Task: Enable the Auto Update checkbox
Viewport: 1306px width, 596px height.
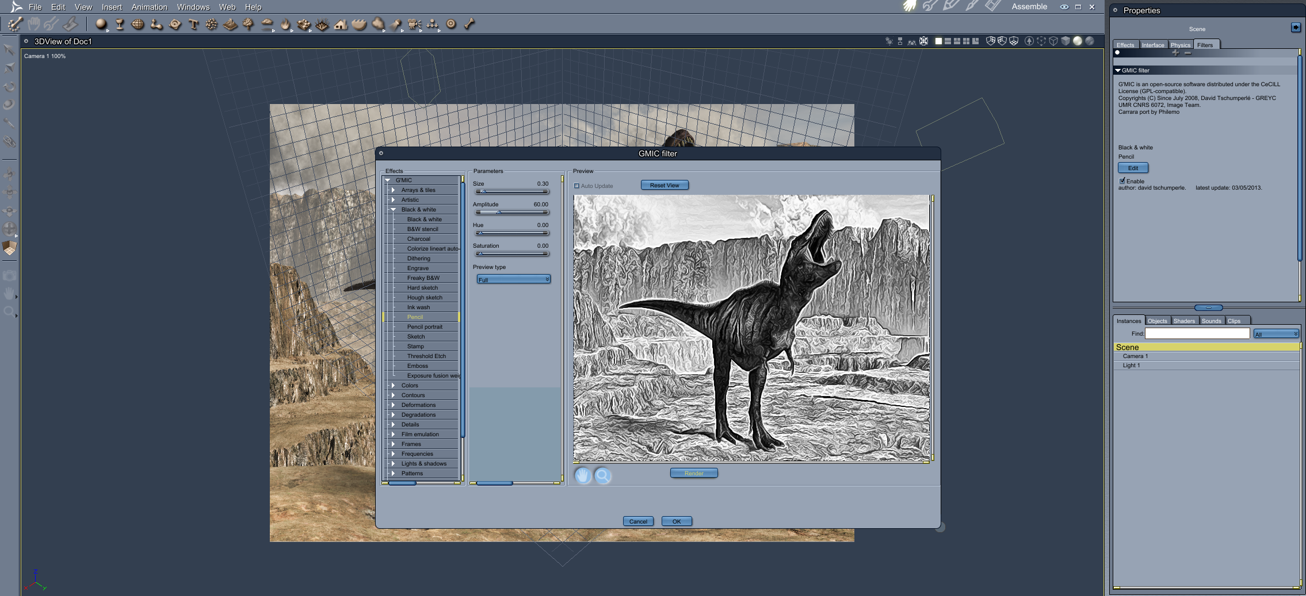Action: [x=576, y=186]
